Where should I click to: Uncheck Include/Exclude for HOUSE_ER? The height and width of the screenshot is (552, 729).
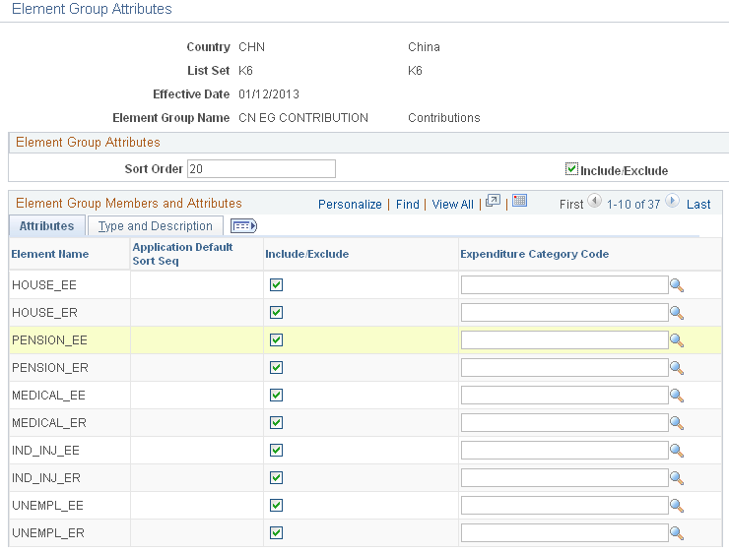[x=276, y=313]
